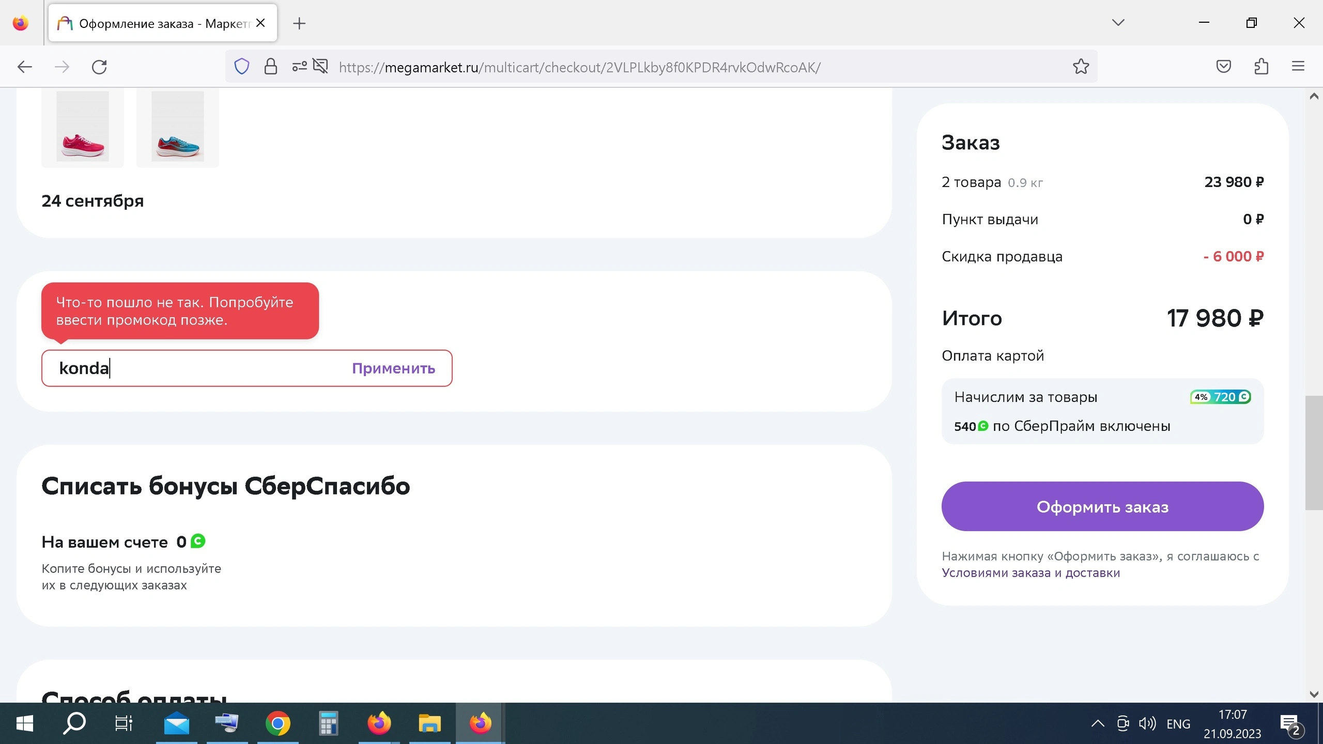Viewport: 1323px width, 744px height.
Task: Open the Meet Now tray icon
Action: pos(1122,723)
